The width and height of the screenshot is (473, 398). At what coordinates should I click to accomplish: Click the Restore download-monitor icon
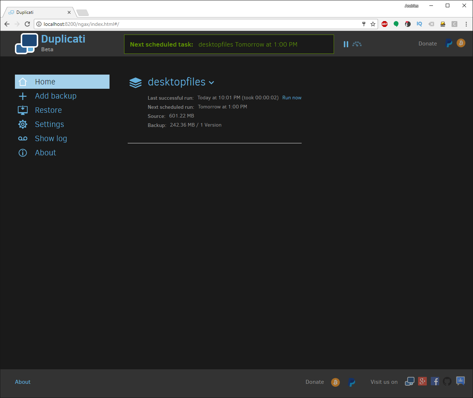point(23,110)
